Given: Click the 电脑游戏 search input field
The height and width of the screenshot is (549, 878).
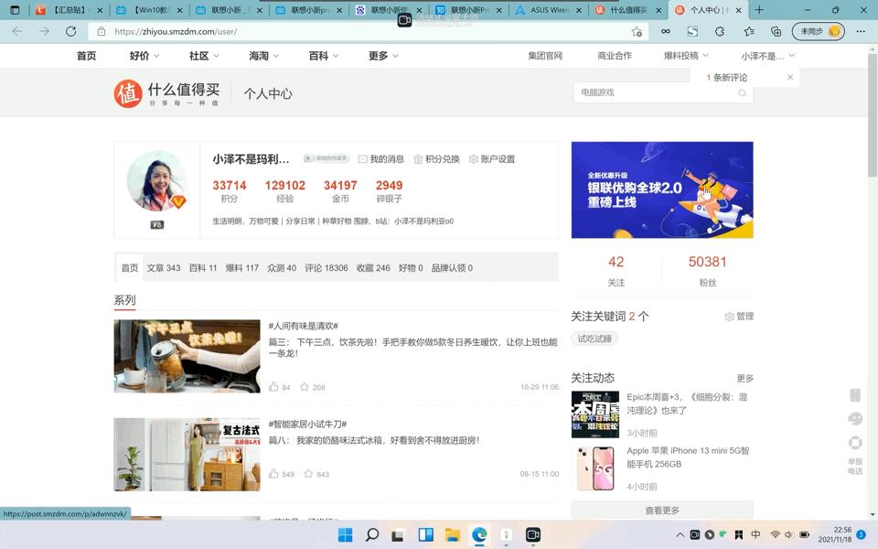Looking at the screenshot, I should (654, 93).
